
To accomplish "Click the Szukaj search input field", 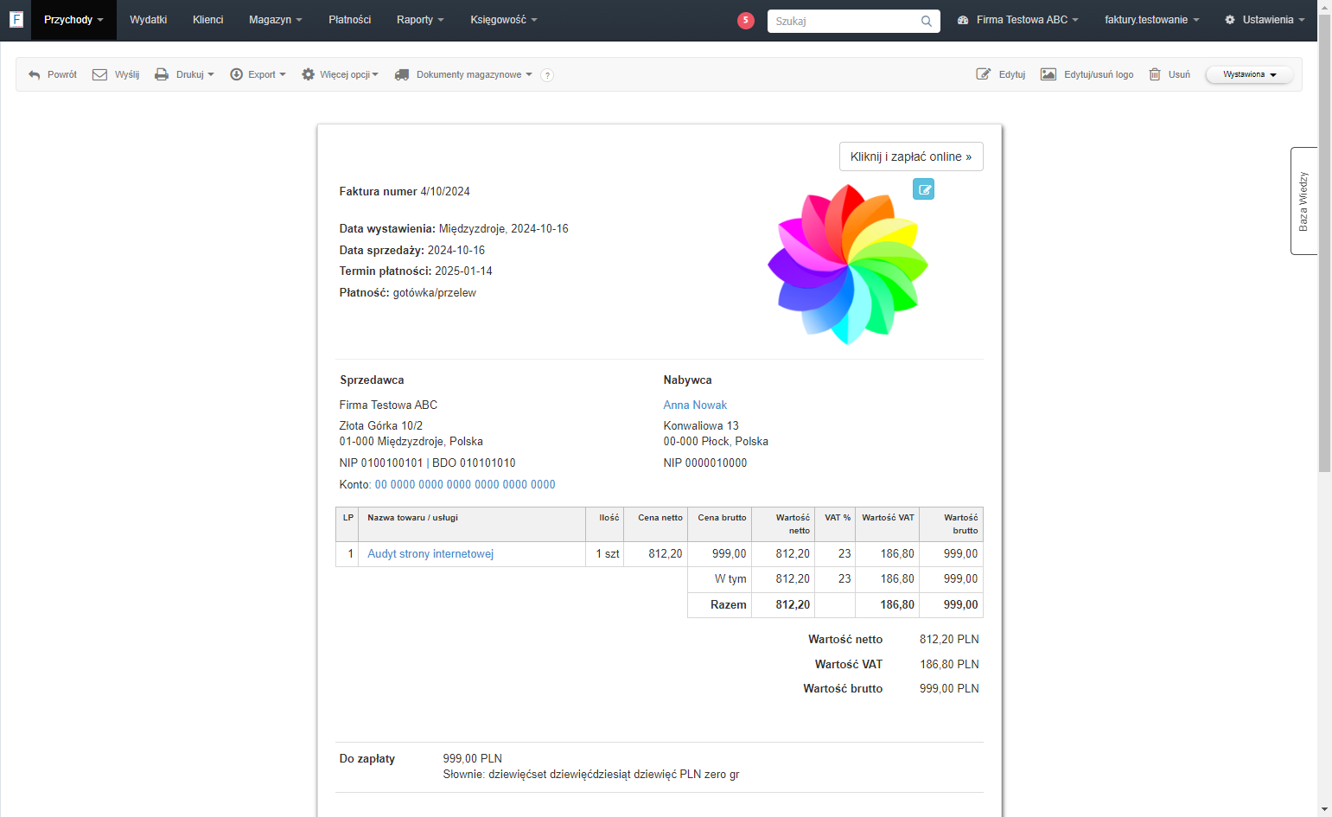I will tap(853, 21).
